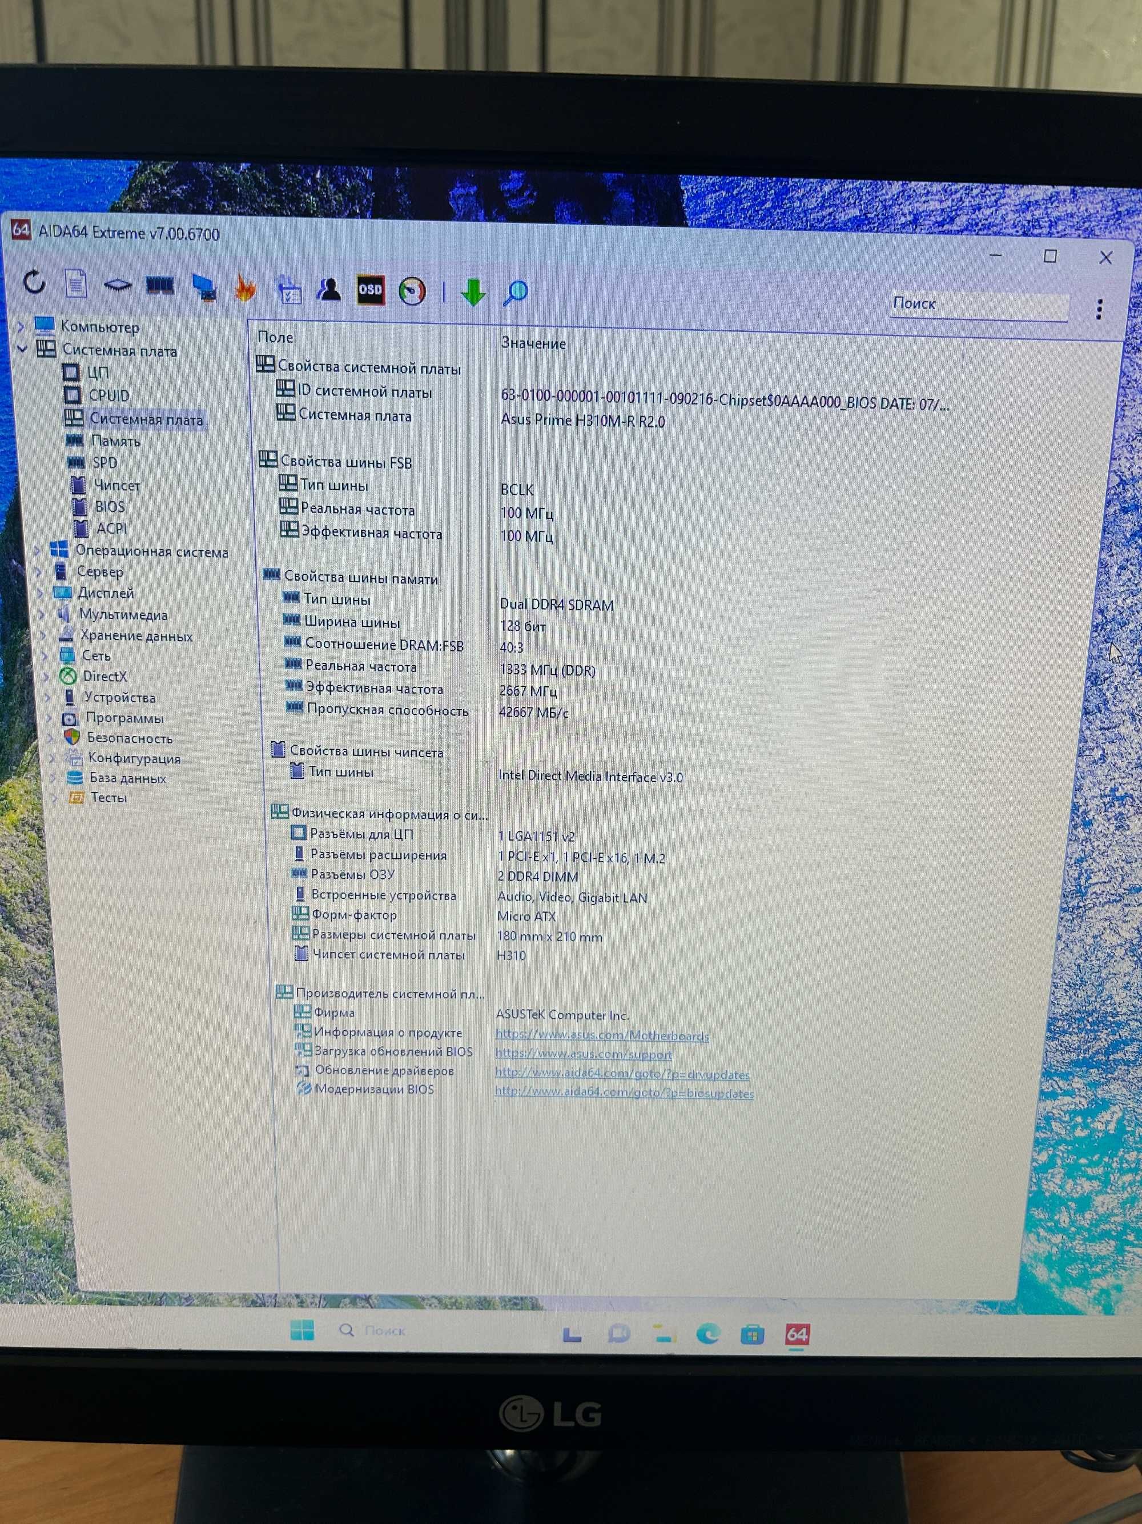Open the CPU chip toolbar icon
The height and width of the screenshot is (1524, 1142).
point(118,285)
